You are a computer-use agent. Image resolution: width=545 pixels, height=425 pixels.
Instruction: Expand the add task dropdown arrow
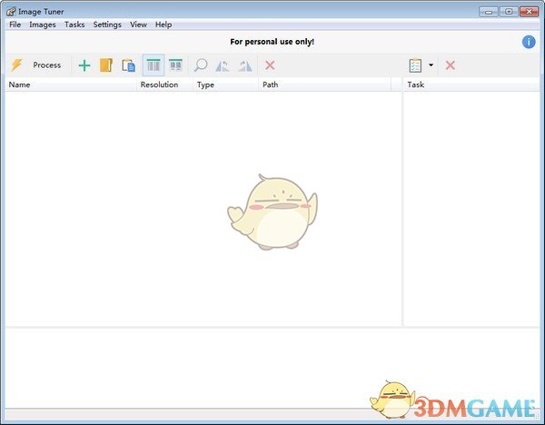click(431, 65)
